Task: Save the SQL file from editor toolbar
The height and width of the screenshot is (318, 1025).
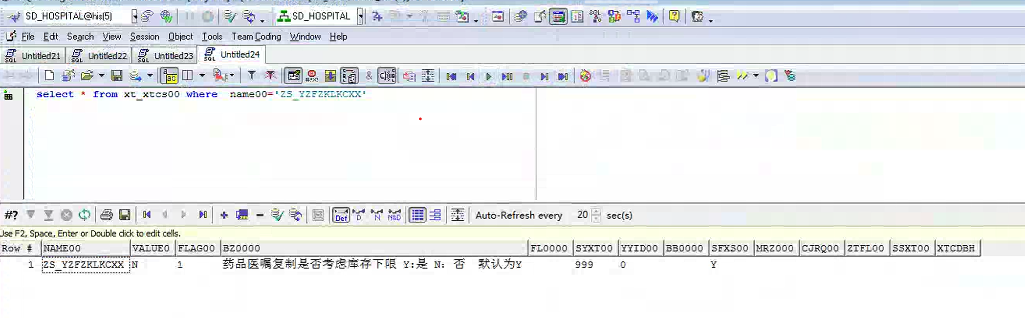Action: (x=117, y=76)
